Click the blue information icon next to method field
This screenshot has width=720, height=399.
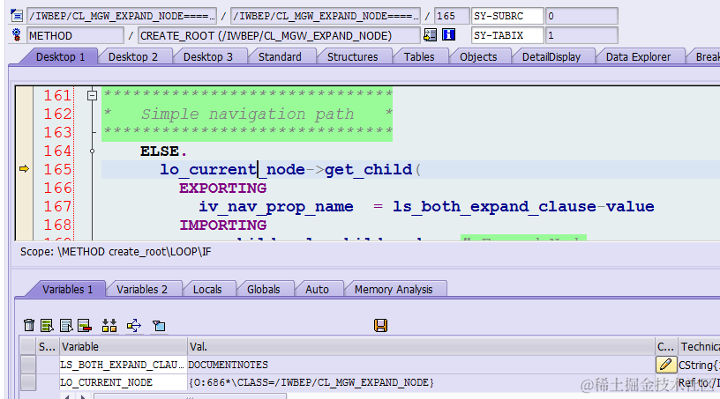click(448, 35)
